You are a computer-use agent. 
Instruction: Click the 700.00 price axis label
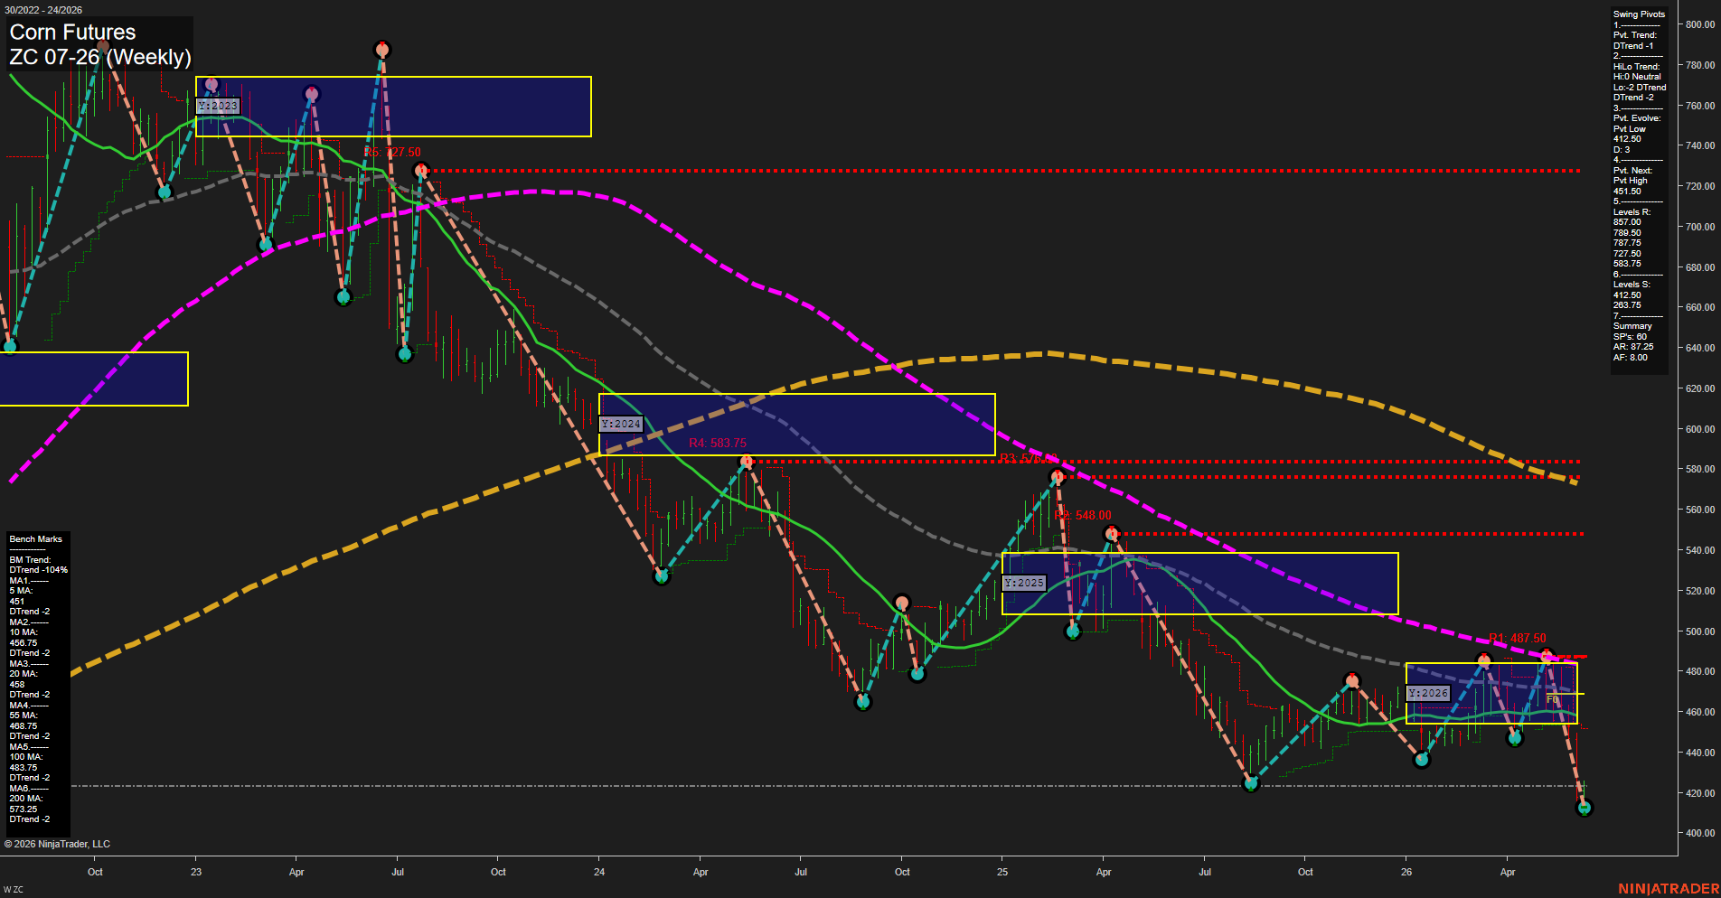click(1699, 228)
